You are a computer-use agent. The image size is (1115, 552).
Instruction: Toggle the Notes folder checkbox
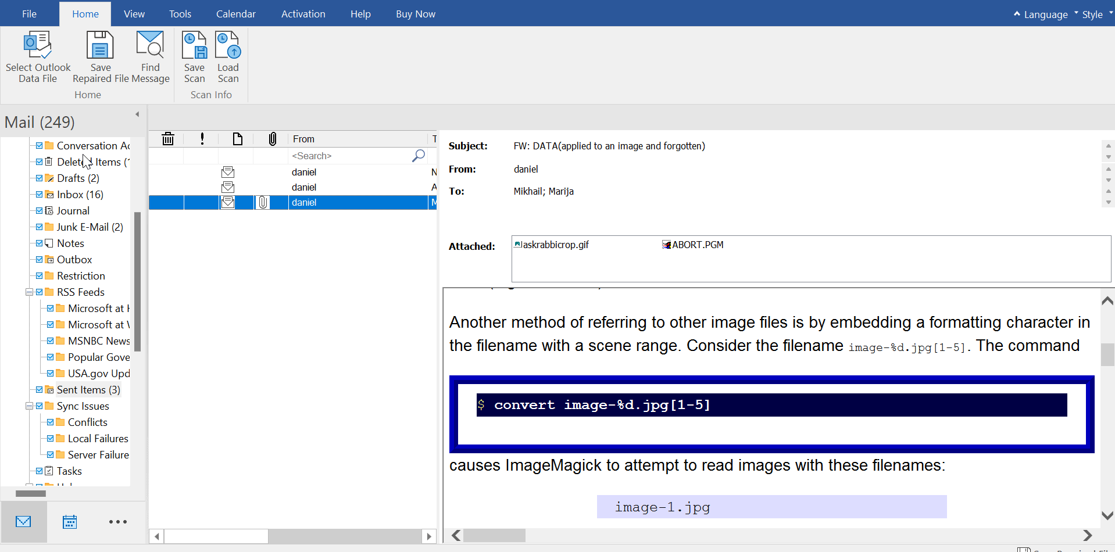pos(38,243)
